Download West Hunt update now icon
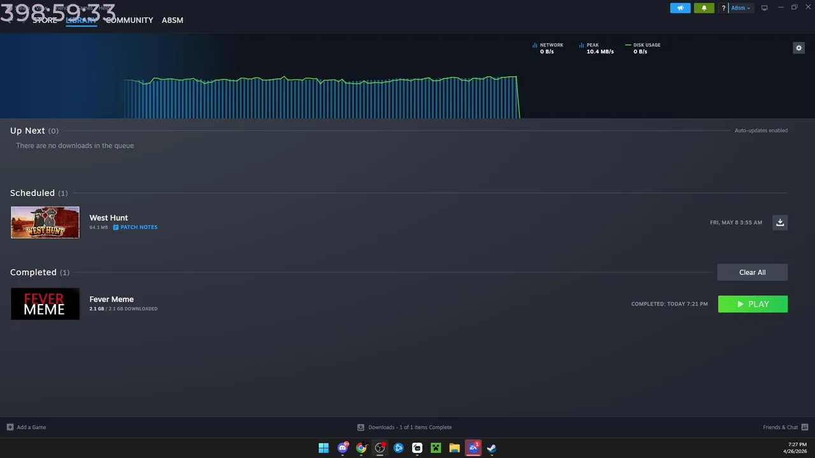Viewport: 815px width, 458px height. point(780,222)
